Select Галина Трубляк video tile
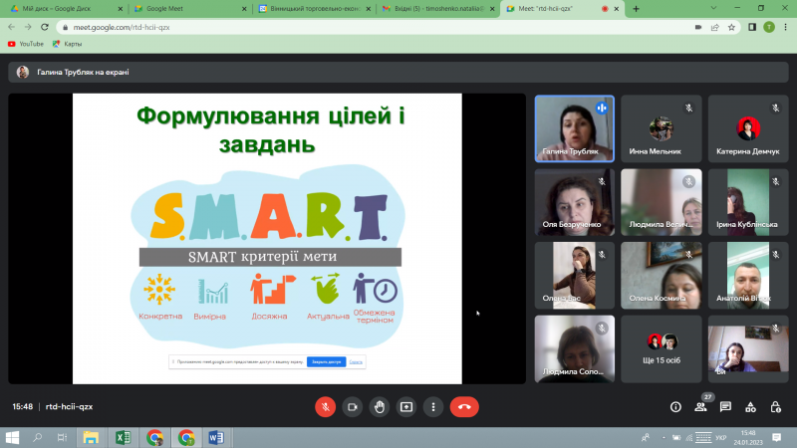The height and width of the screenshot is (448, 797). [x=575, y=128]
